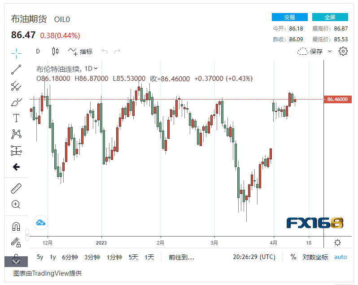This screenshot has width=358, height=285.
Task: Switch to the 1y time range
Action: [53, 257]
